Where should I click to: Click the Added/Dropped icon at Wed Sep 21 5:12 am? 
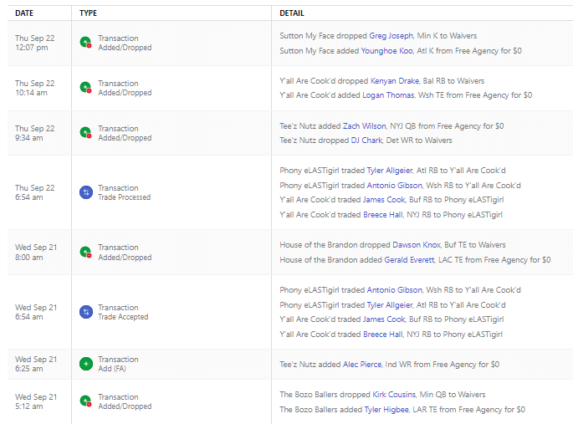[x=85, y=401]
